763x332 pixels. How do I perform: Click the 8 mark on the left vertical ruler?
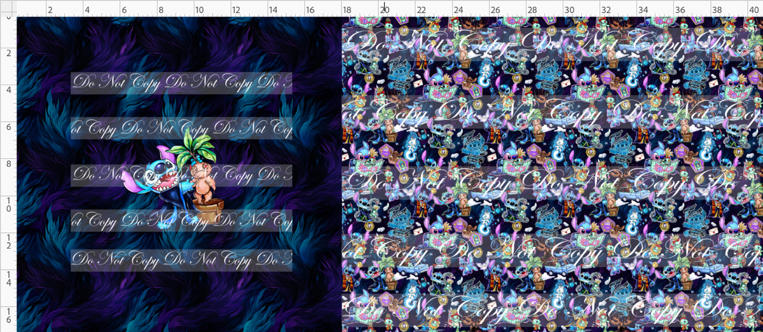tap(9, 164)
